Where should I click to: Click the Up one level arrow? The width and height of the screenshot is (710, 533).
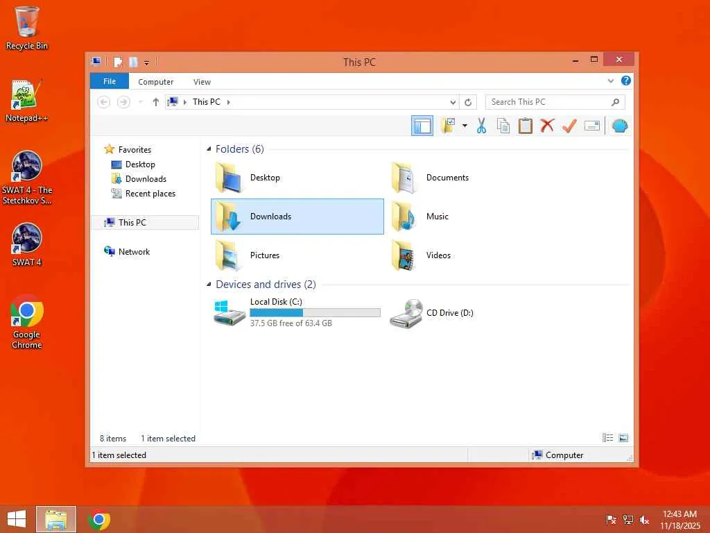(156, 102)
